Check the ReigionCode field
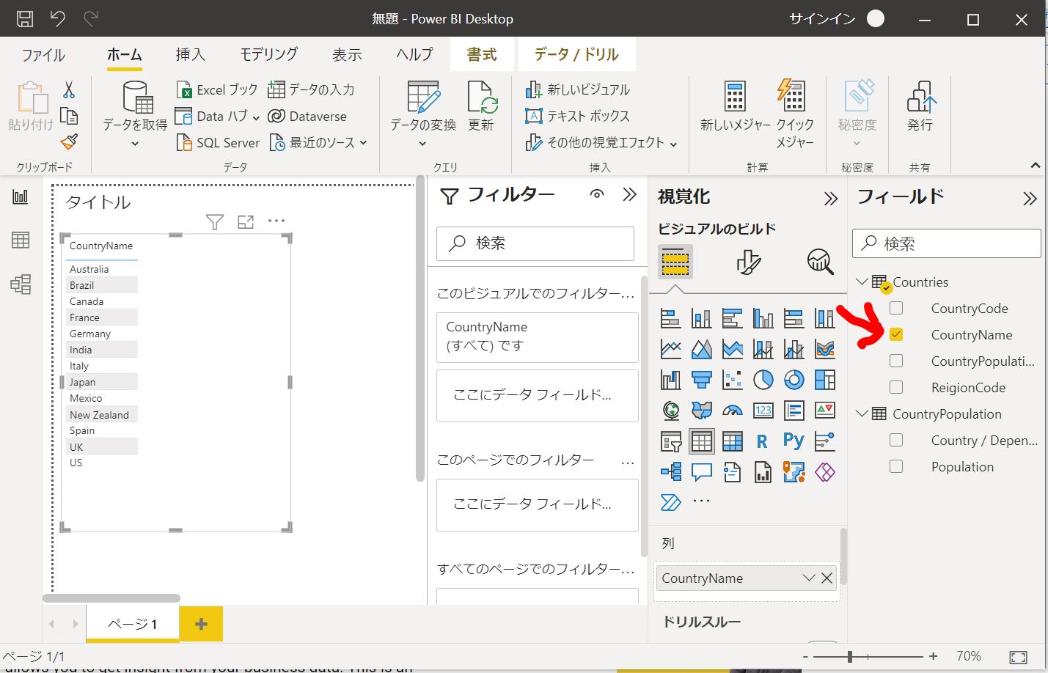Screen dimensions: 1048x673 click(896, 387)
